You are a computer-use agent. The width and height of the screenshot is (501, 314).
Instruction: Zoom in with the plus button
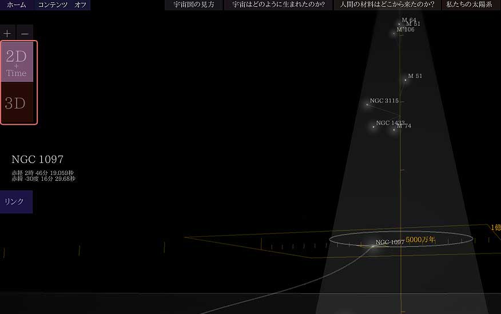(7, 33)
